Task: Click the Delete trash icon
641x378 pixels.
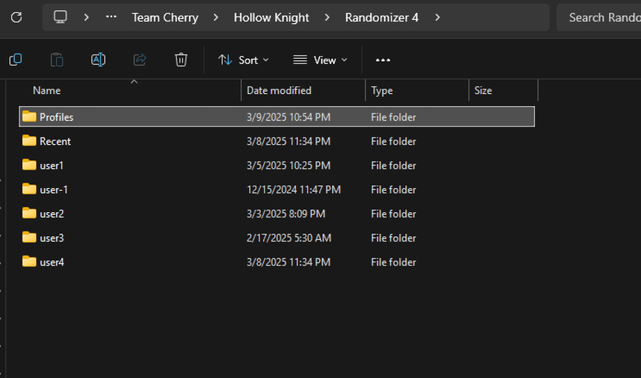Action: pyautogui.click(x=181, y=60)
